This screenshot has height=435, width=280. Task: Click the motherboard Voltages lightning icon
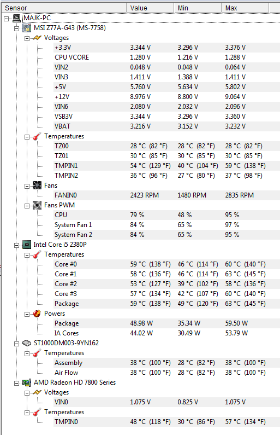point(37,38)
